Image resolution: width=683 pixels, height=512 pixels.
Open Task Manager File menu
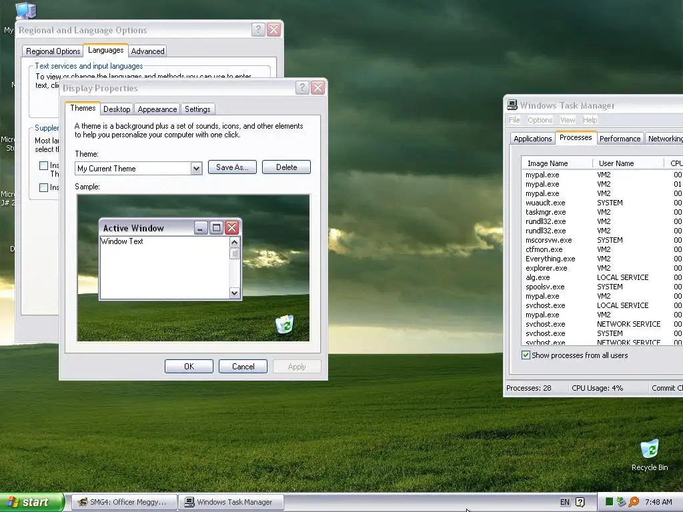514,120
